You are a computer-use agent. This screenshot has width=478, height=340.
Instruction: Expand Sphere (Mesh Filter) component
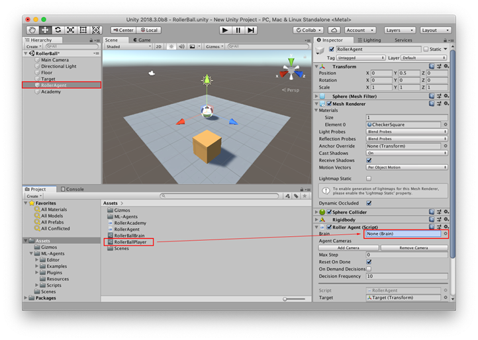click(316, 97)
